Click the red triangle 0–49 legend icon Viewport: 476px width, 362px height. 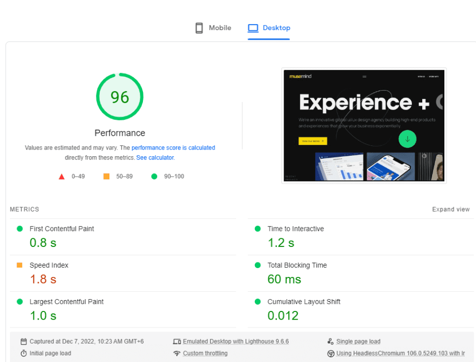(62, 177)
